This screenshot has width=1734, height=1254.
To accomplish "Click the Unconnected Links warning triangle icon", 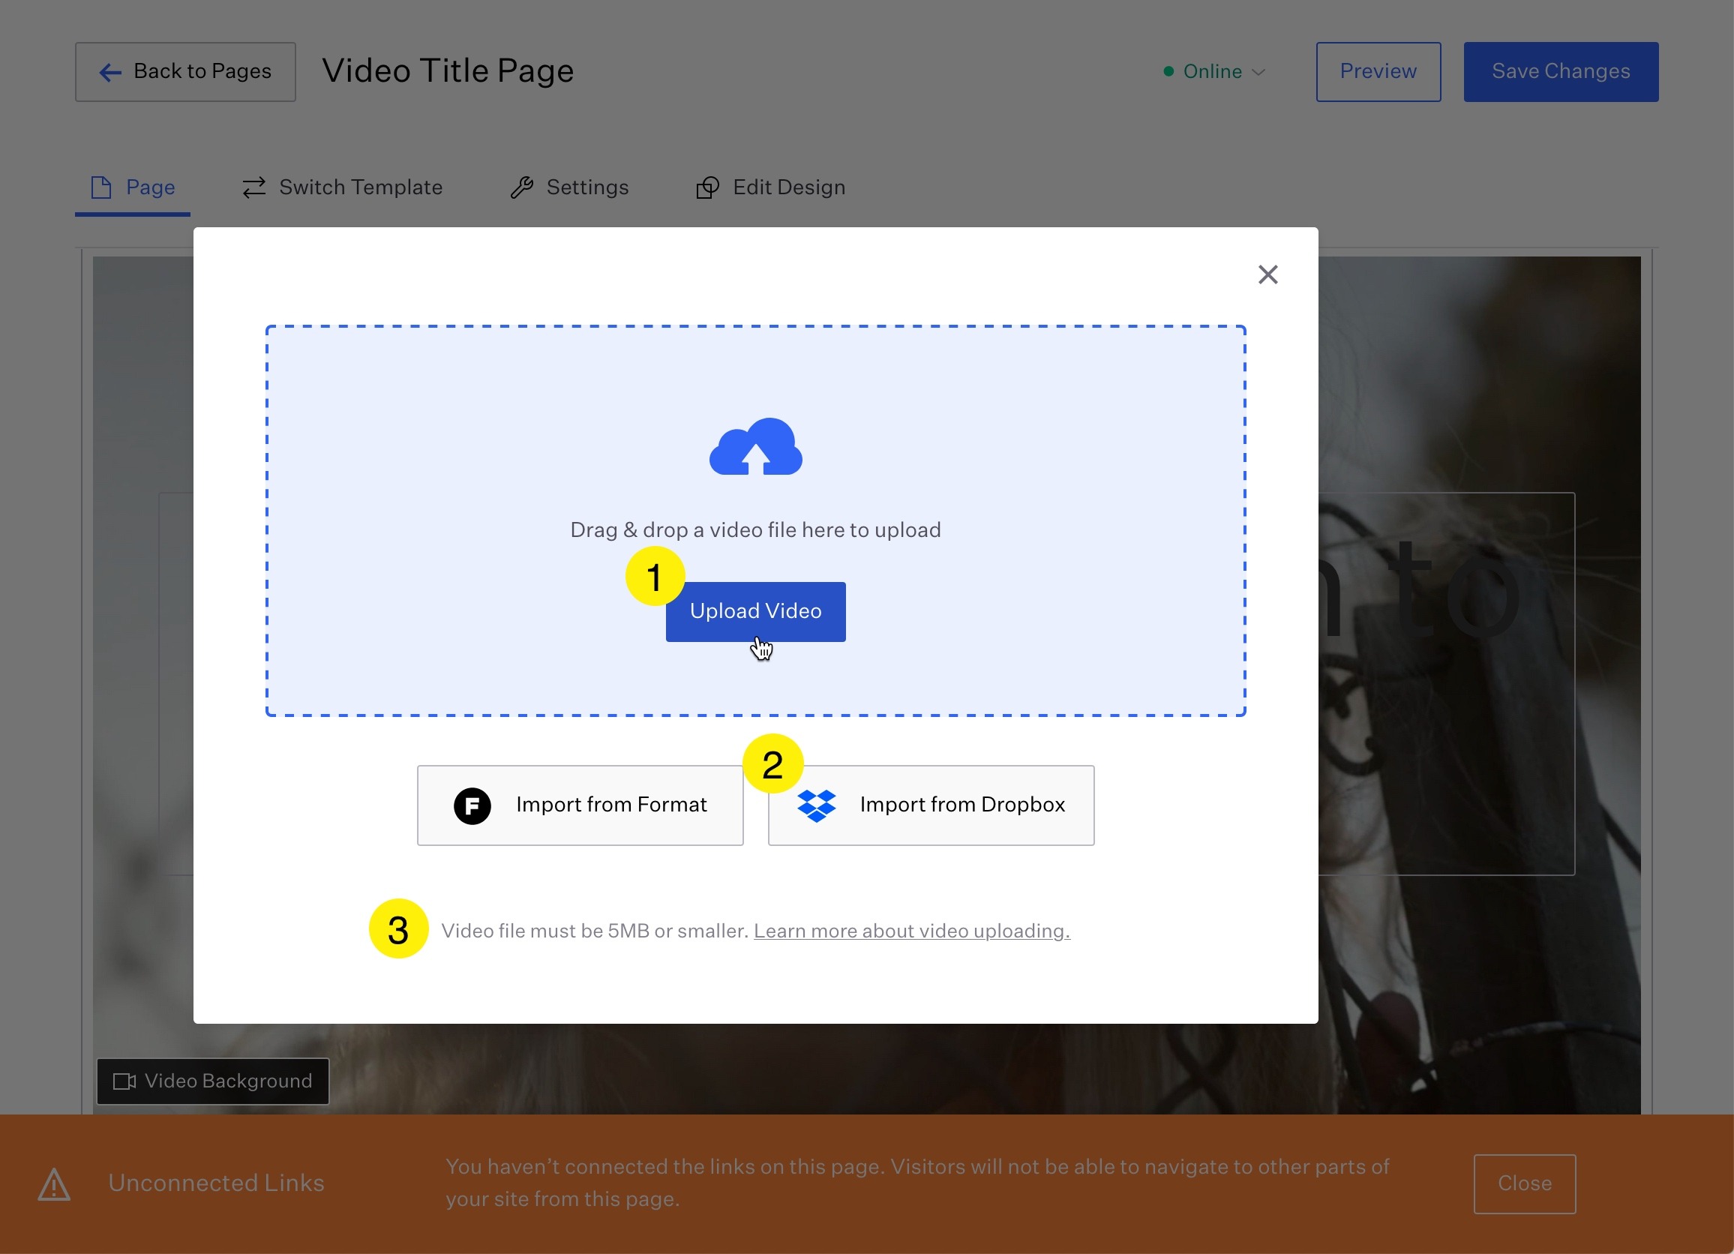I will [x=54, y=1183].
